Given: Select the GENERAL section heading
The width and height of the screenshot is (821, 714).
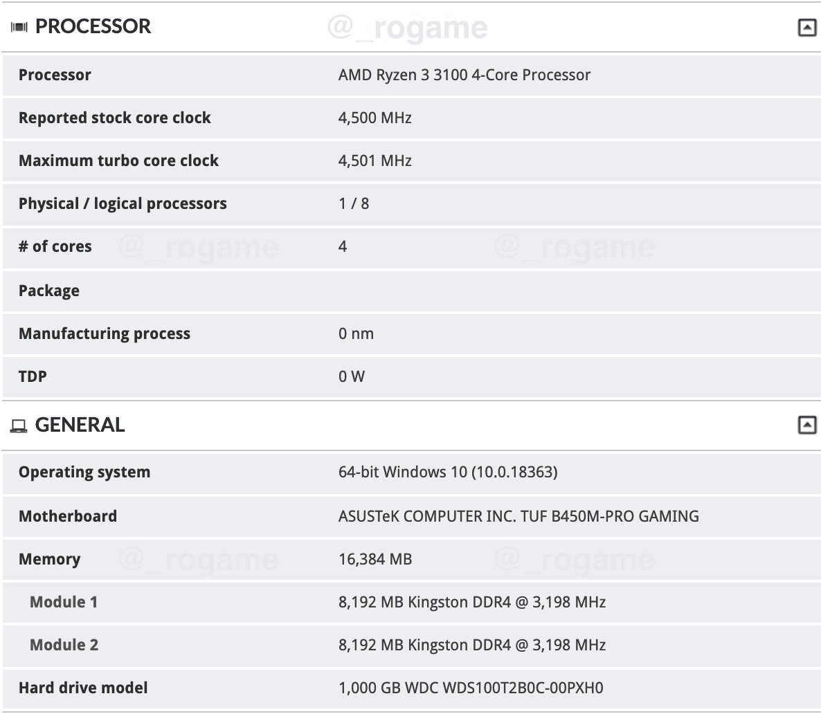Looking at the screenshot, I should coord(80,425).
